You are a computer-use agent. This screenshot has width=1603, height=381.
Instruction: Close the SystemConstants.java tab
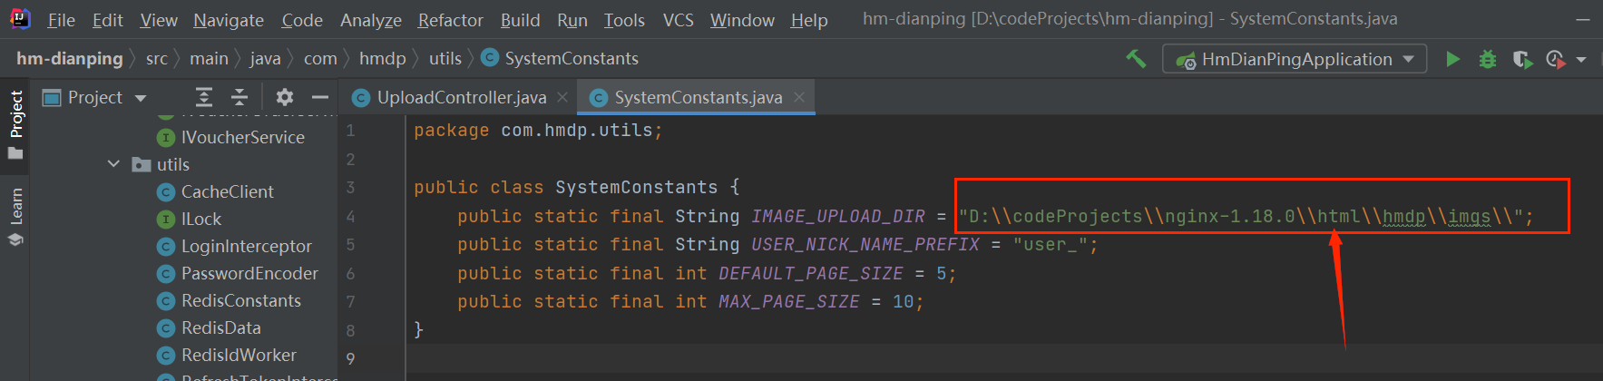799,97
